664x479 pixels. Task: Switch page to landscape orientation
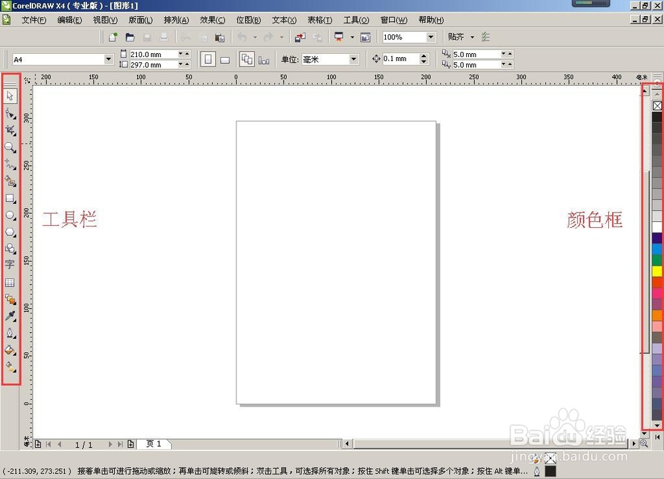(x=225, y=60)
